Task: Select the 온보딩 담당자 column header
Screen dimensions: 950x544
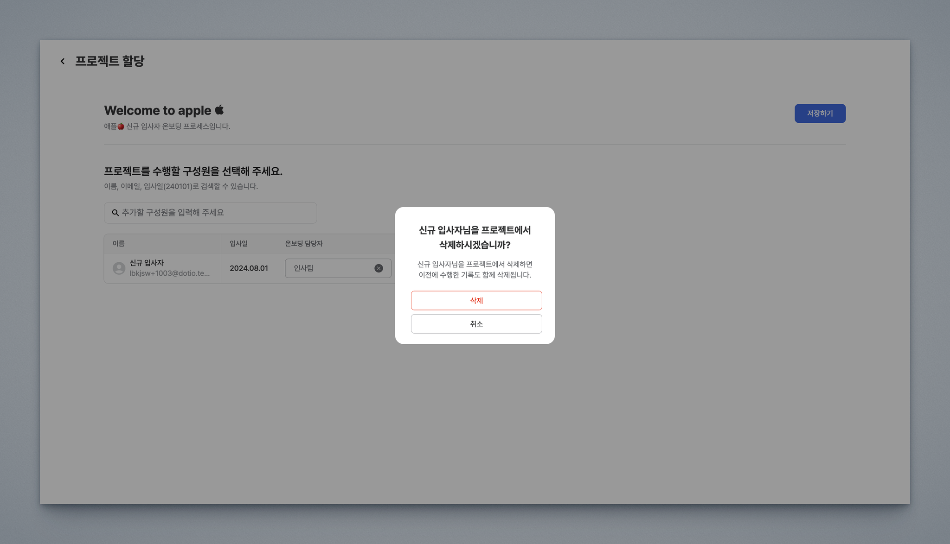Action: click(x=304, y=243)
